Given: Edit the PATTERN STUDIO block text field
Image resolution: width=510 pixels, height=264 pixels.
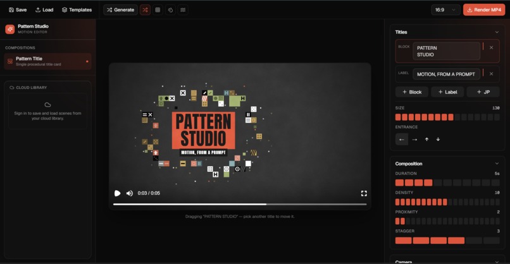Looking at the screenshot, I should pyautogui.click(x=446, y=51).
